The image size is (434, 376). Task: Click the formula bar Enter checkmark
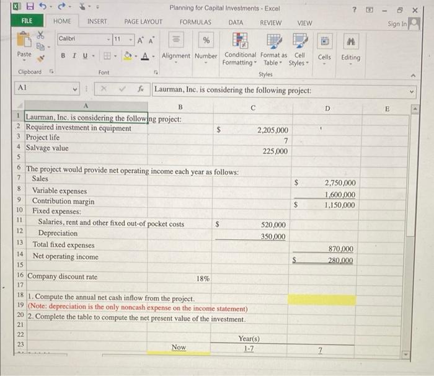122,89
